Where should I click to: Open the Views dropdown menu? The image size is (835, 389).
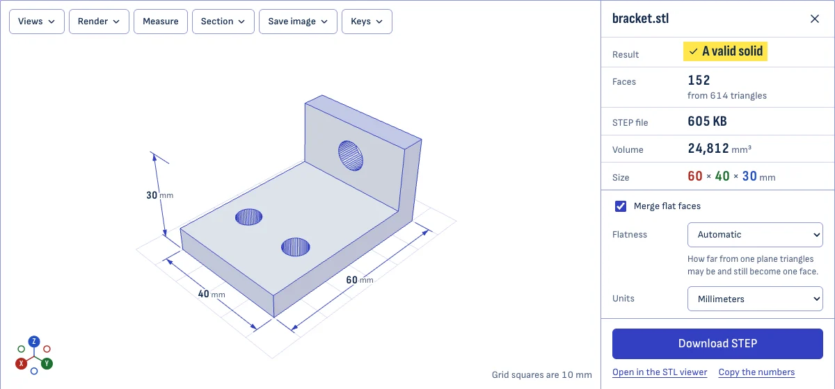[37, 22]
